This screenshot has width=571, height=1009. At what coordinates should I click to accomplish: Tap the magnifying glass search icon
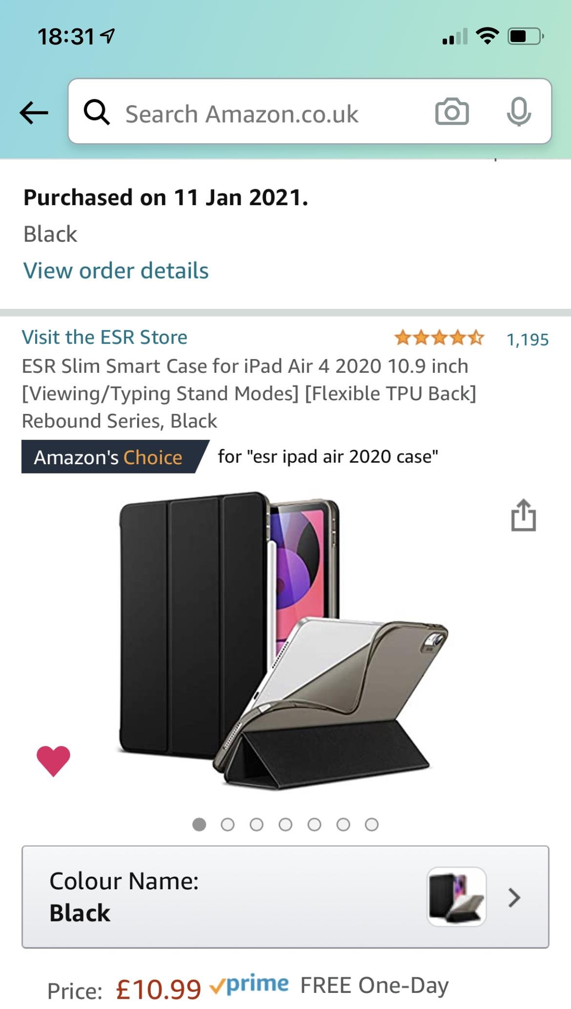coord(96,112)
